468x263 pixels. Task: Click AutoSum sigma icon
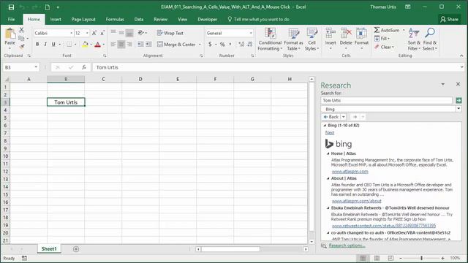tap(377, 30)
